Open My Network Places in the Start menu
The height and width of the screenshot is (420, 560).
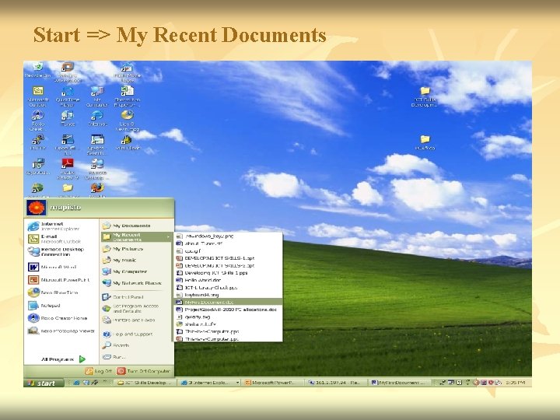[x=136, y=283]
